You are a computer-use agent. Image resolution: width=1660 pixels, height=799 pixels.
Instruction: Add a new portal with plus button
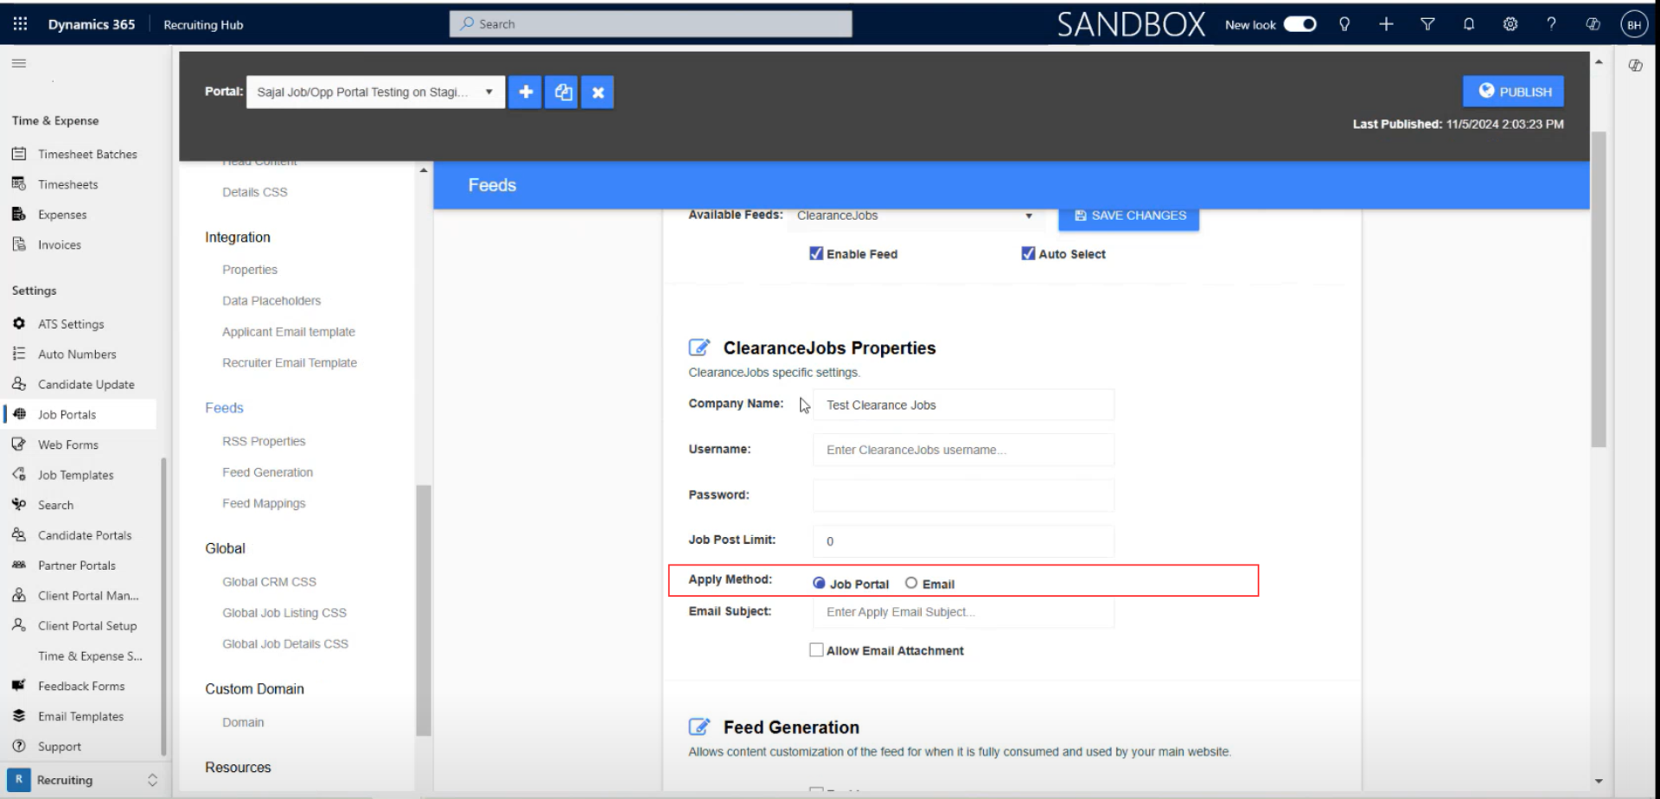(x=526, y=92)
